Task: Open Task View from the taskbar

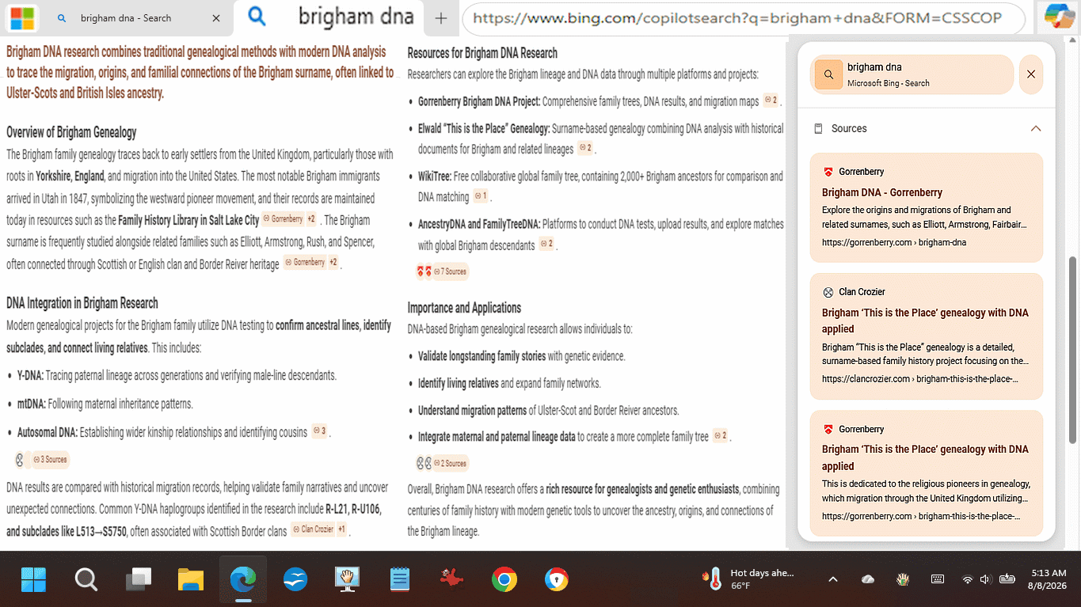Action: pyautogui.click(x=139, y=580)
